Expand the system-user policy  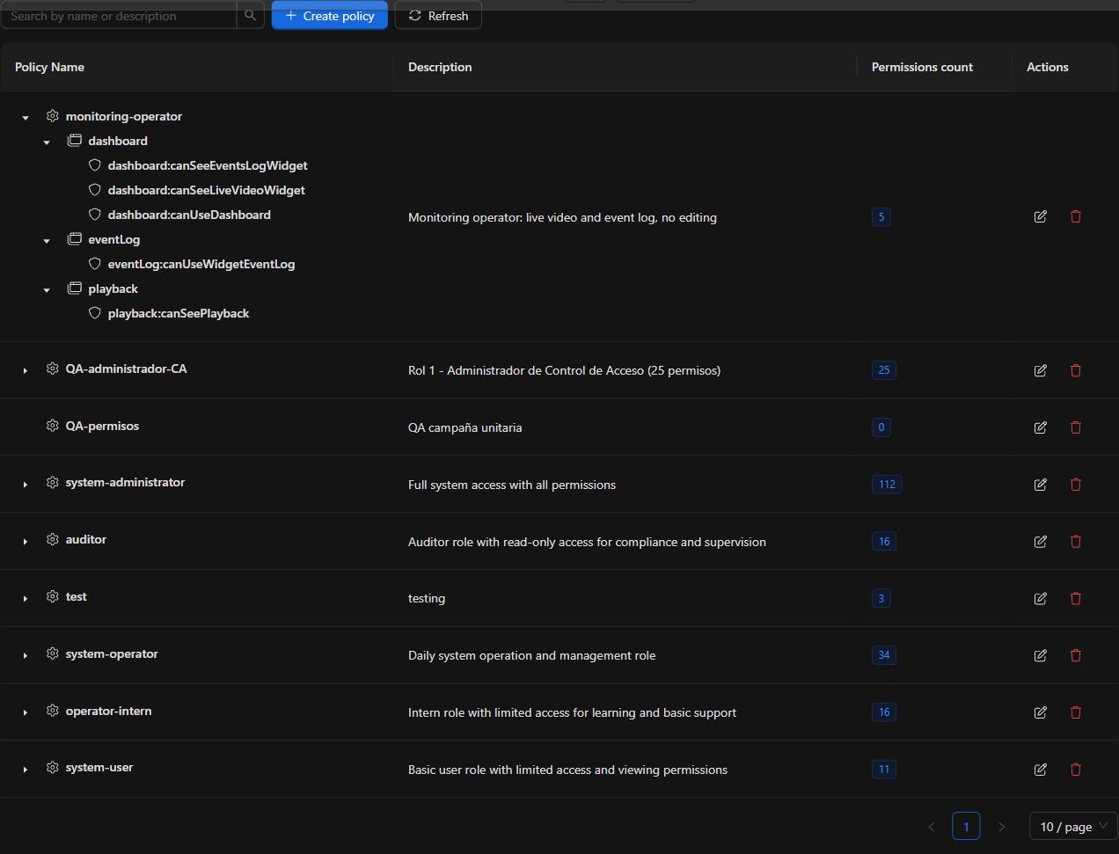coord(26,769)
